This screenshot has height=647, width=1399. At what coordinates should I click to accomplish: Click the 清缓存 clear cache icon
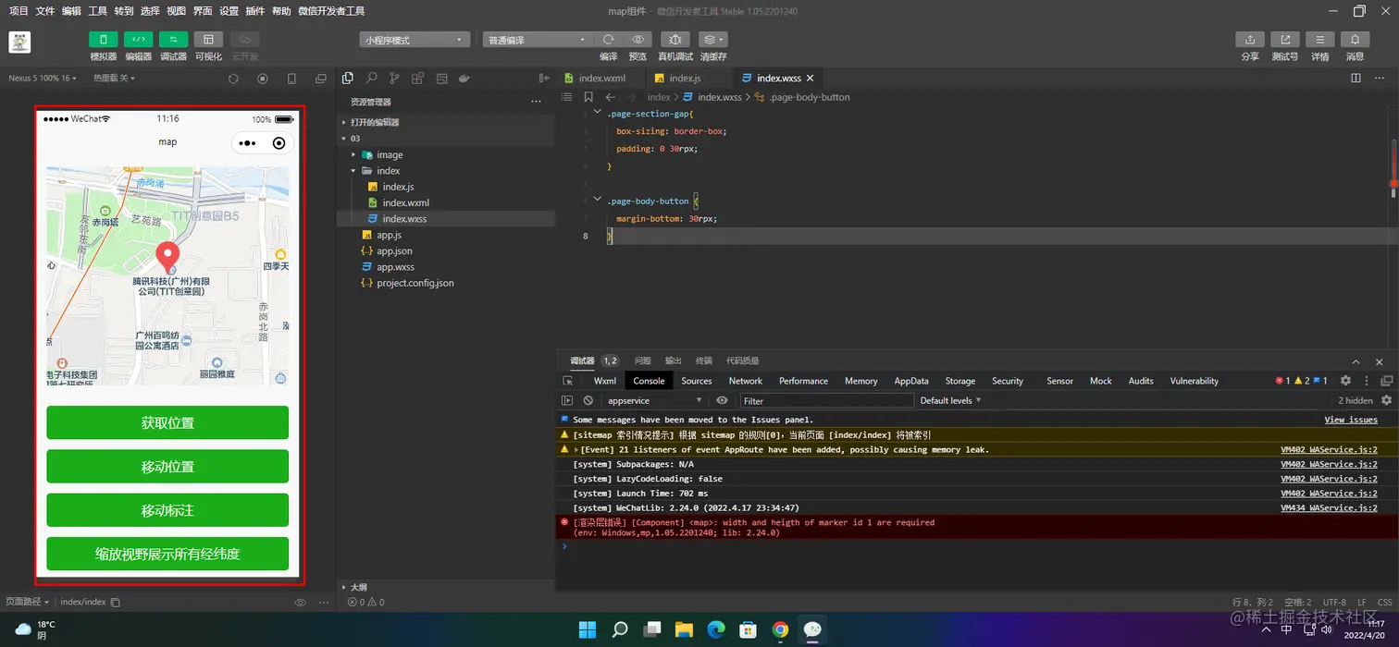(712, 40)
